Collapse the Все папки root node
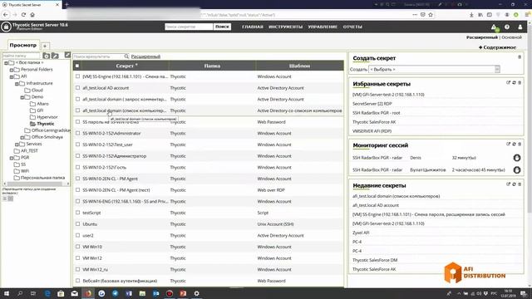The height and width of the screenshot is (299, 532). click(x=6, y=63)
